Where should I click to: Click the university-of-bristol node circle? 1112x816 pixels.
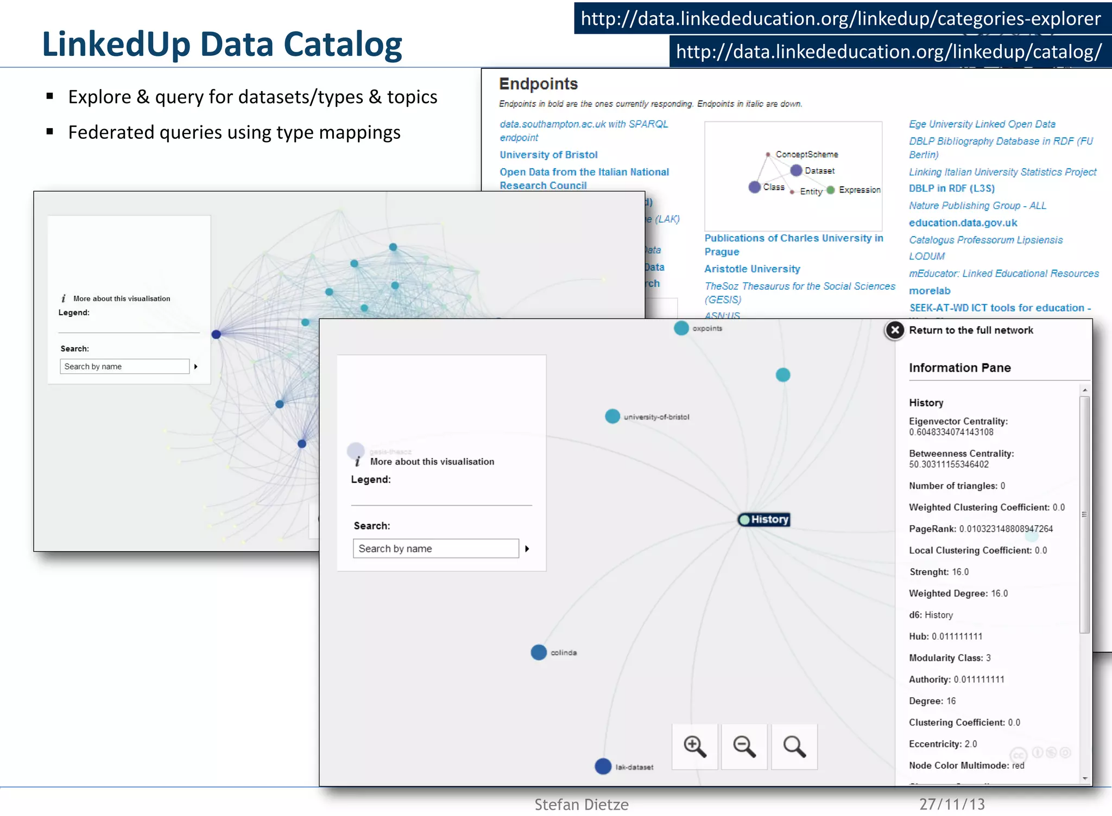pyautogui.click(x=612, y=416)
